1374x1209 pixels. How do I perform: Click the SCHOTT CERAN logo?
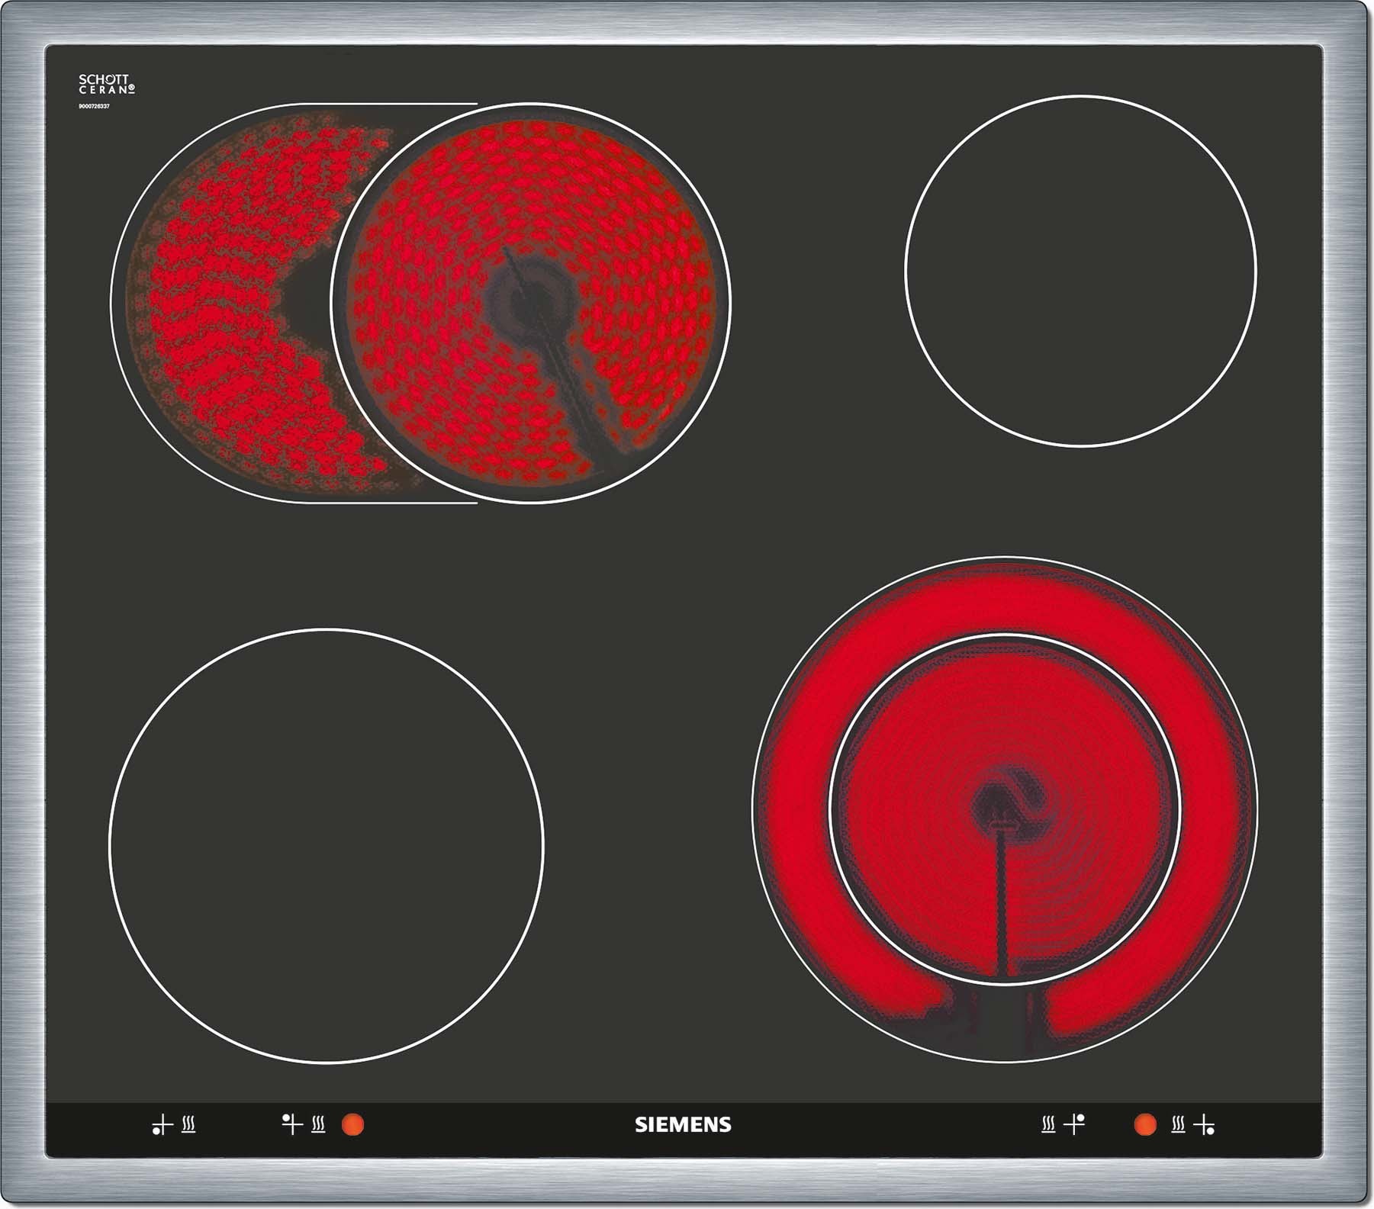point(107,84)
